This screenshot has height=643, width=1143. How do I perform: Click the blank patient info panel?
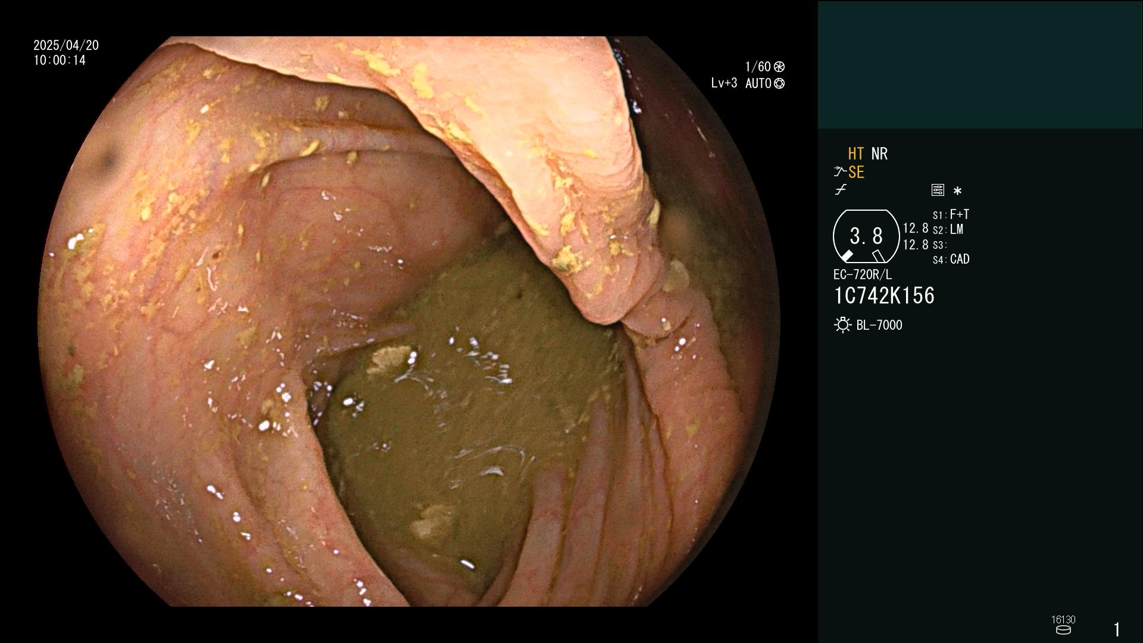click(x=980, y=64)
